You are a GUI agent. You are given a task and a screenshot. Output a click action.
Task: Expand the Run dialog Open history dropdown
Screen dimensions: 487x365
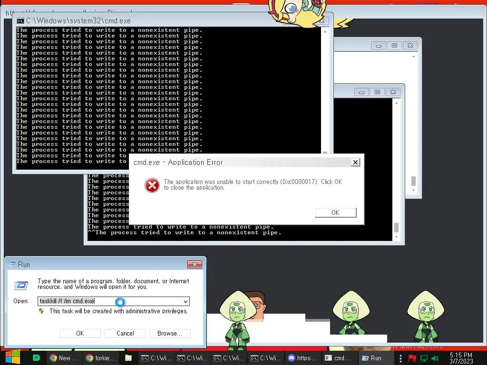point(185,301)
